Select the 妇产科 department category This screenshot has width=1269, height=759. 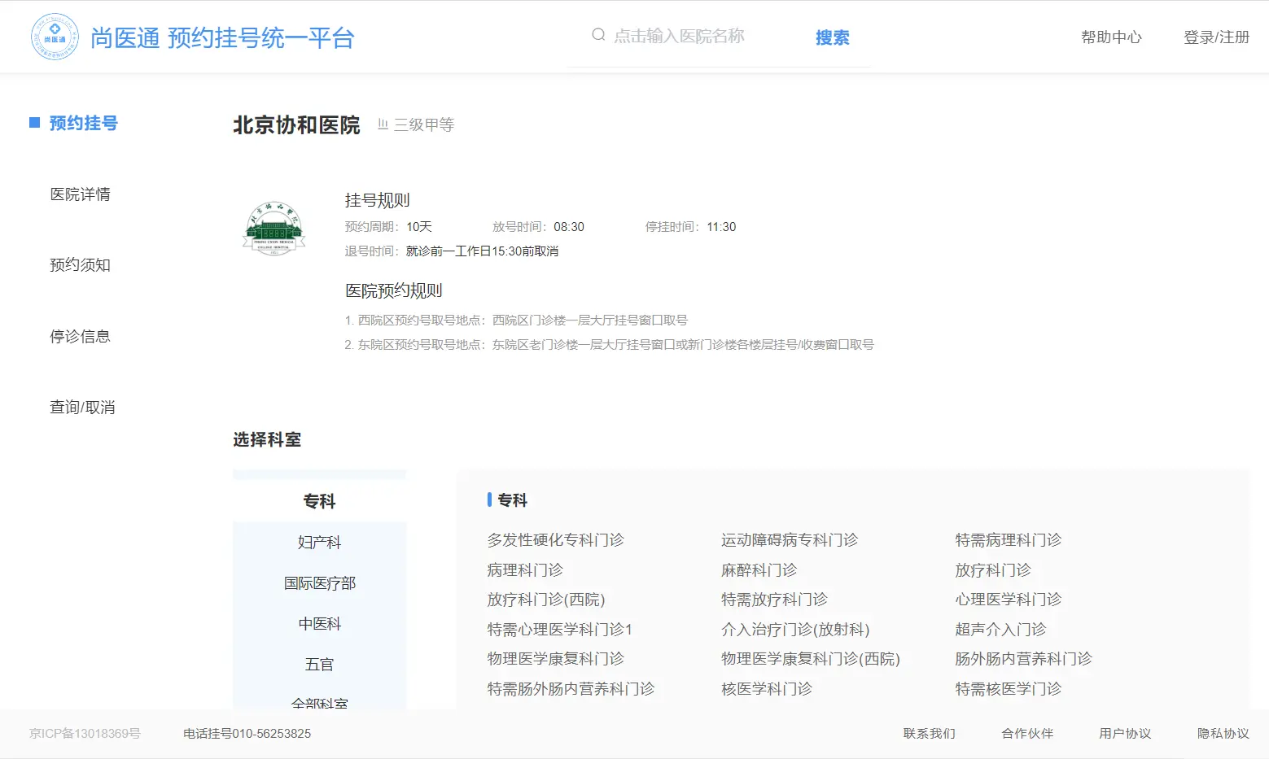click(x=319, y=542)
